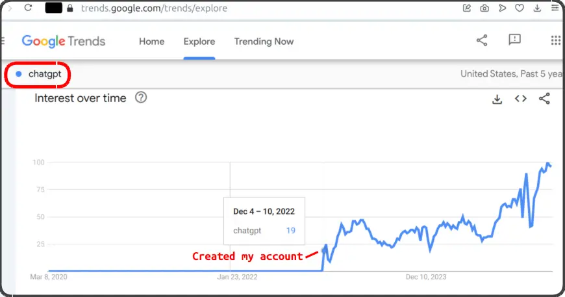Go to Trending Now

pyautogui.click(x=264, y=41)
